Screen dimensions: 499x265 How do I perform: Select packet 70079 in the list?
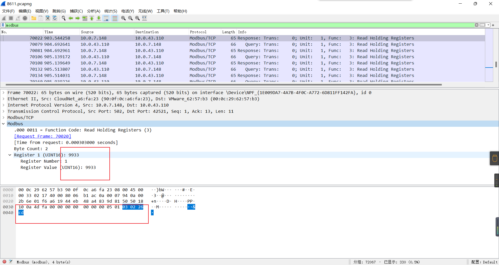coord(242,44)
